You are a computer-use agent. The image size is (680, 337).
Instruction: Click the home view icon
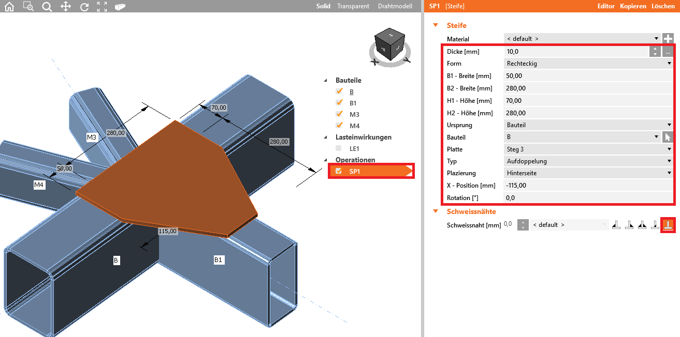10,6
